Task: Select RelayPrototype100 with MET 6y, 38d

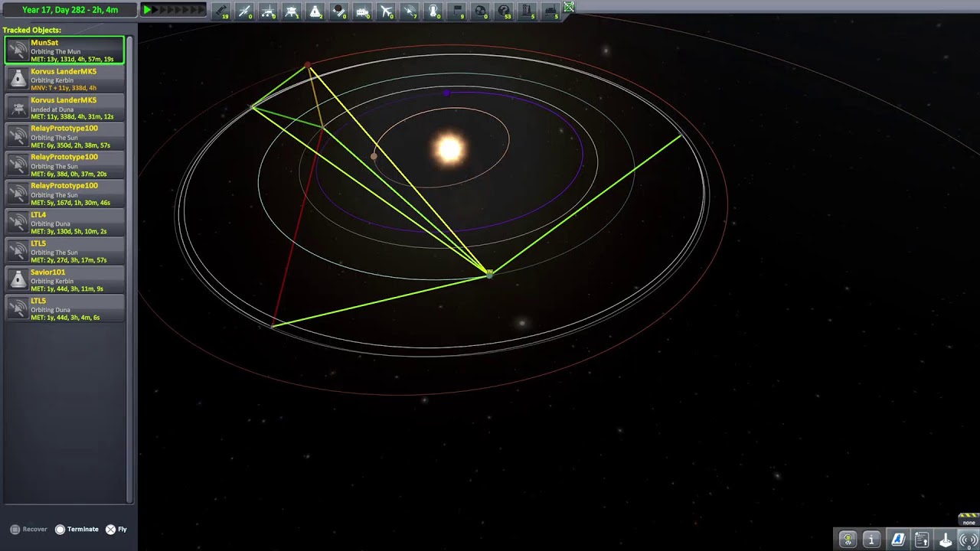Action: [x=64, y=165]
